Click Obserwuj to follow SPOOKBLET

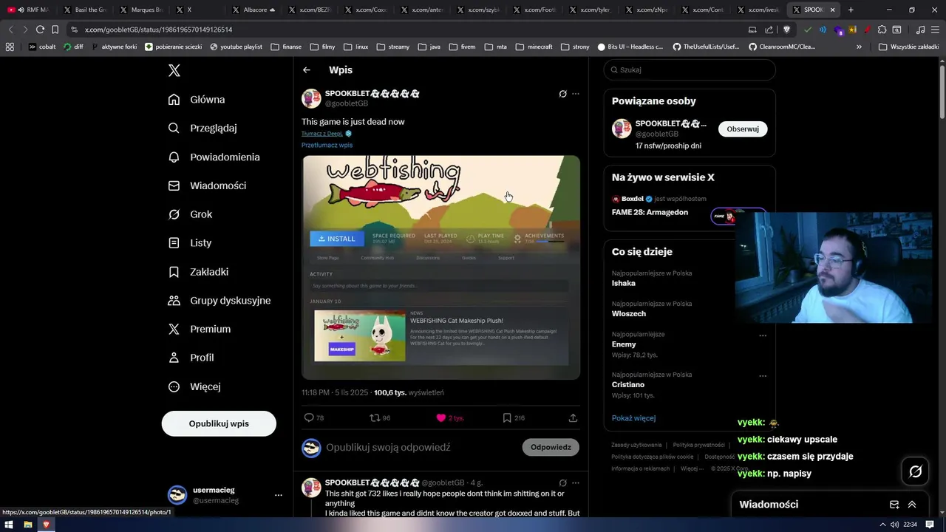coord(743,129)
